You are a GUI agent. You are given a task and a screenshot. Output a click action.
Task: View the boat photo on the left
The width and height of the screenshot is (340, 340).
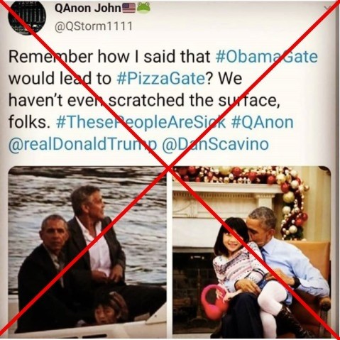[x=87, y=251]
